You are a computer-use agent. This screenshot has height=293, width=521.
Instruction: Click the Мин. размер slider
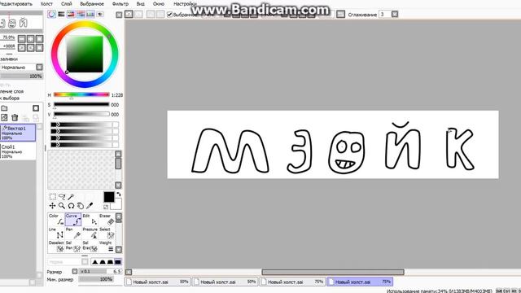(x=96, y=279)
